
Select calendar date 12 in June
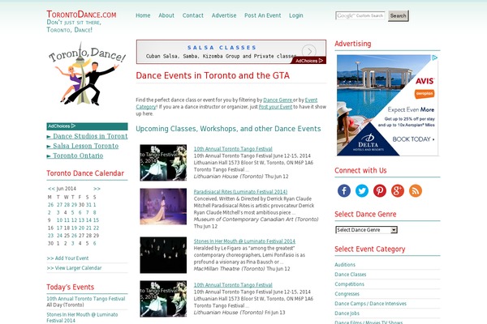74,220
